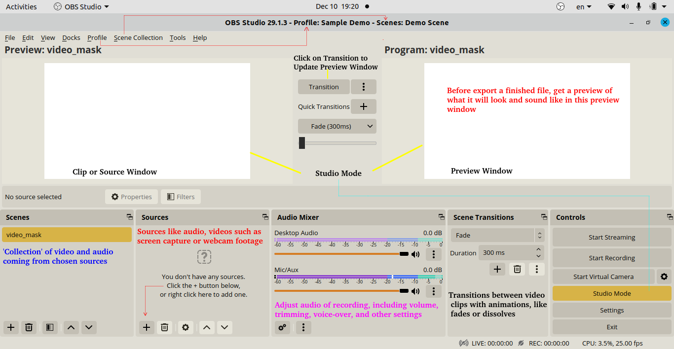This screenshot has height=349, width=674.
Task: Open Desktop Audio options three-dots button
Action: [x=434, y=254]
